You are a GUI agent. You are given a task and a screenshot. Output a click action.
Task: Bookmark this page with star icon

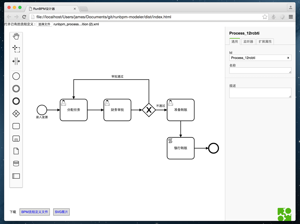tap(265, 17)
